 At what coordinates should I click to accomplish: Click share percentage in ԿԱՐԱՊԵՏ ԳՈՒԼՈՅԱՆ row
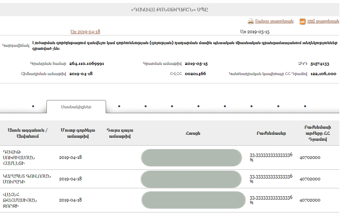pos(271,179)
